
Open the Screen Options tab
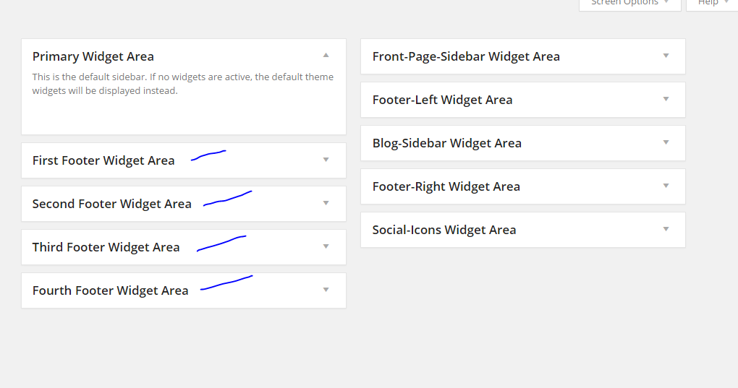[629, 4]
